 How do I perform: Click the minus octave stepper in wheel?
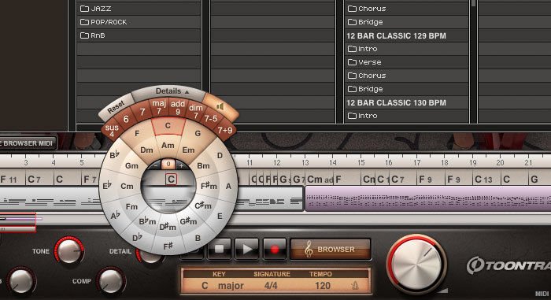[x=156, y=165]
